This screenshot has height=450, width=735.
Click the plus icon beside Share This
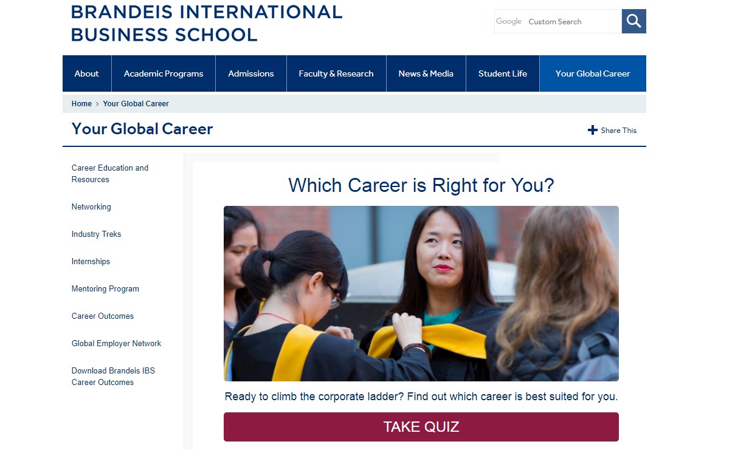(593, 130)
